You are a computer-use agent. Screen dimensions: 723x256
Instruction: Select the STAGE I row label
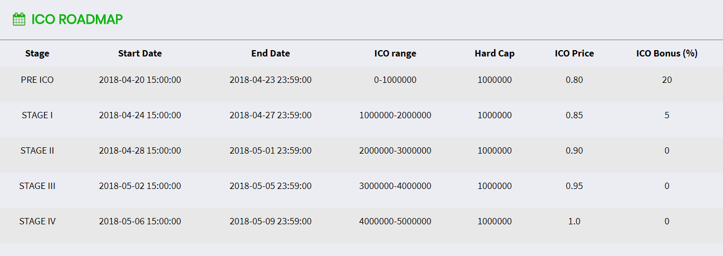[37, 115]
